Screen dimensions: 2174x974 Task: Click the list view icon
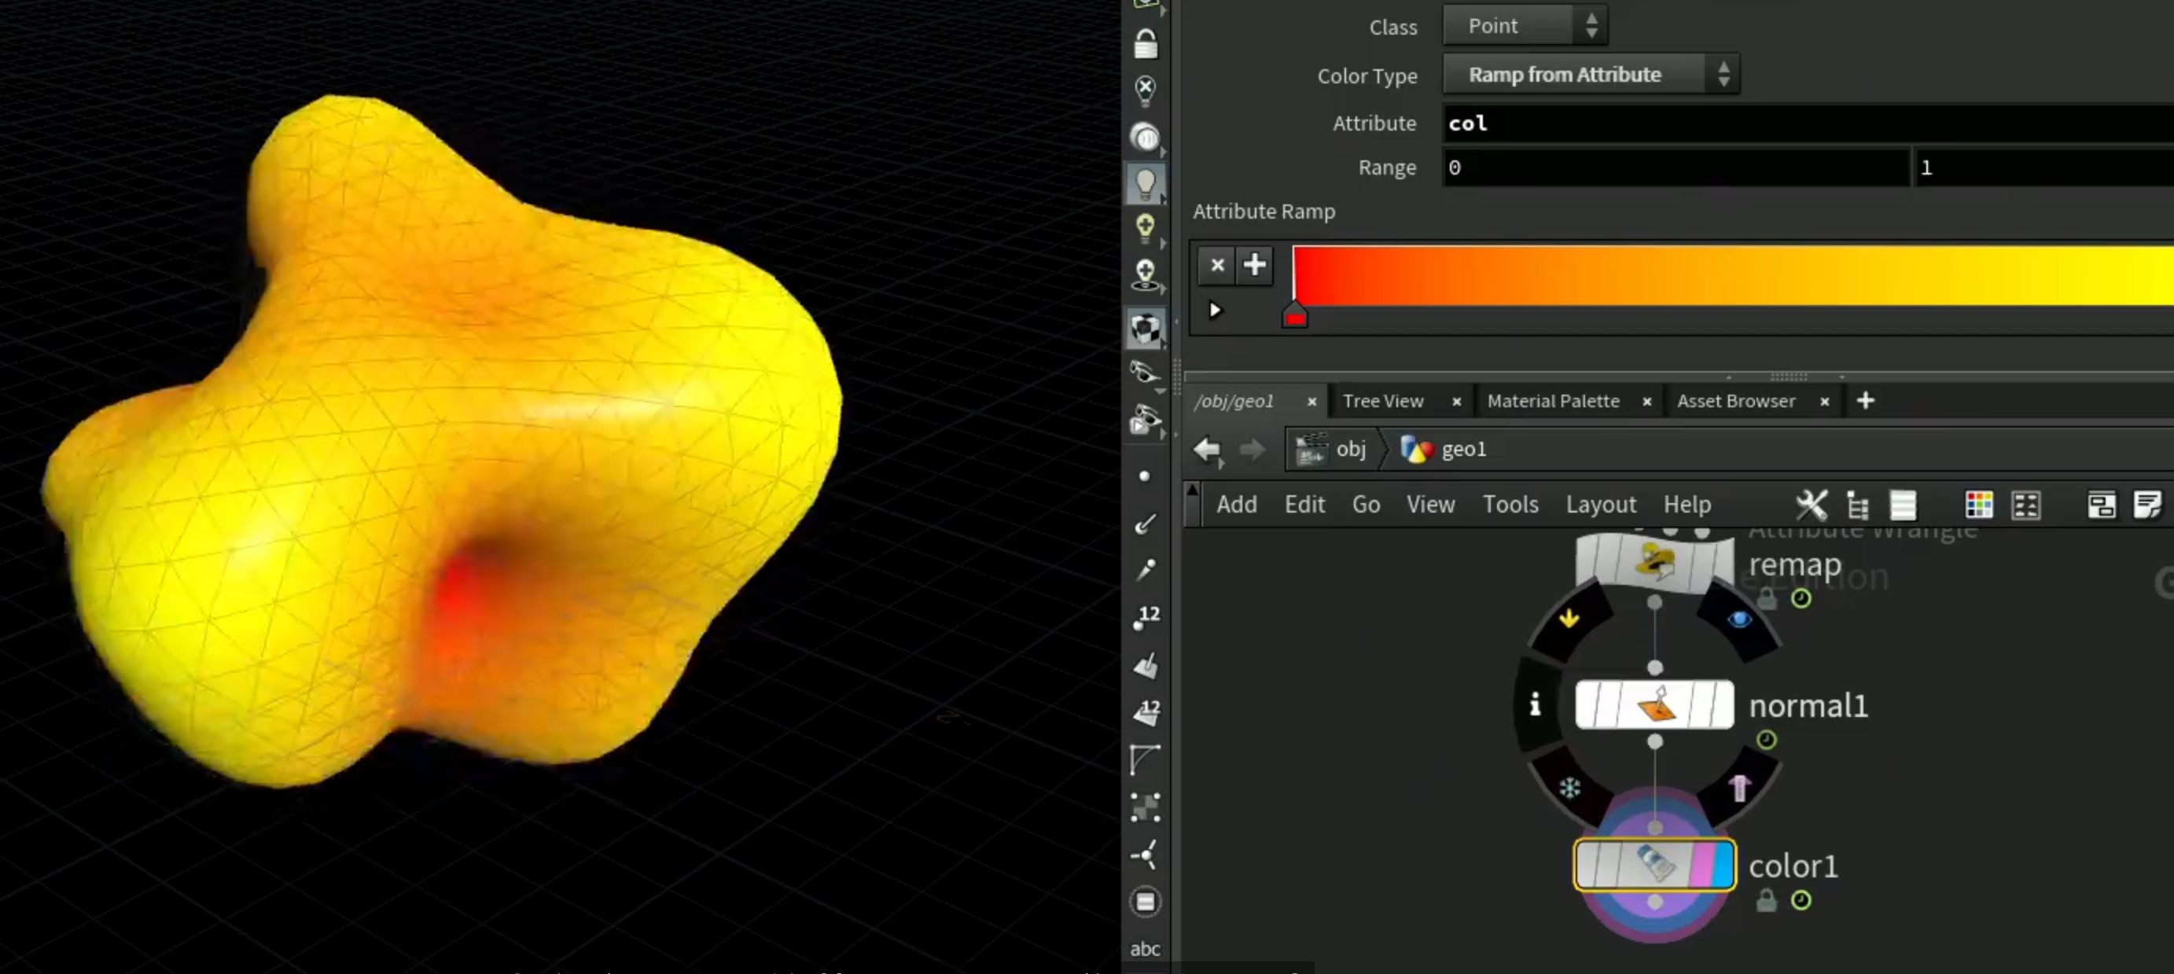pyautogui.click(x=1902, y=505)
